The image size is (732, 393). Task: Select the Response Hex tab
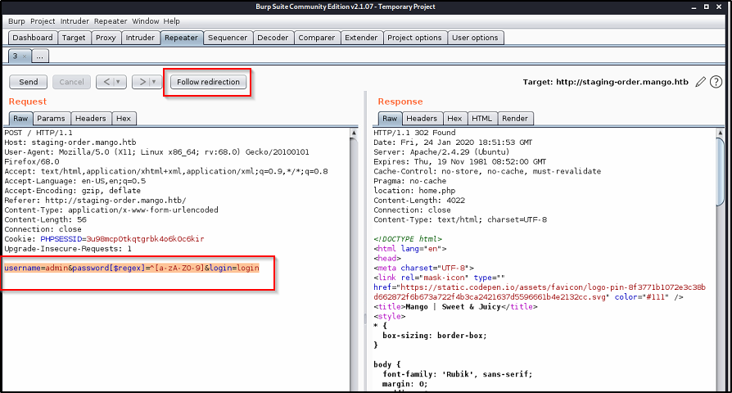(x=454, y=119)
